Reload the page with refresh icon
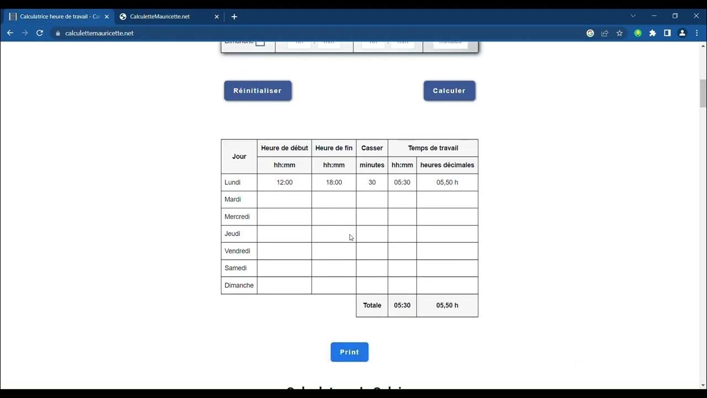The height and width of the screenshot is (398, 707). [40, 33]
